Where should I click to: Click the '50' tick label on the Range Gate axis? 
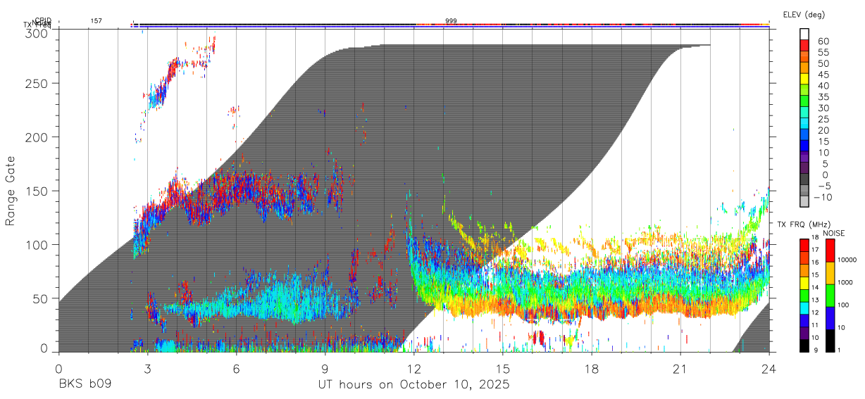click(x=41, y=298)
